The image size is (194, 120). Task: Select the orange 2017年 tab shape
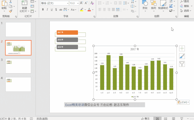67,33
